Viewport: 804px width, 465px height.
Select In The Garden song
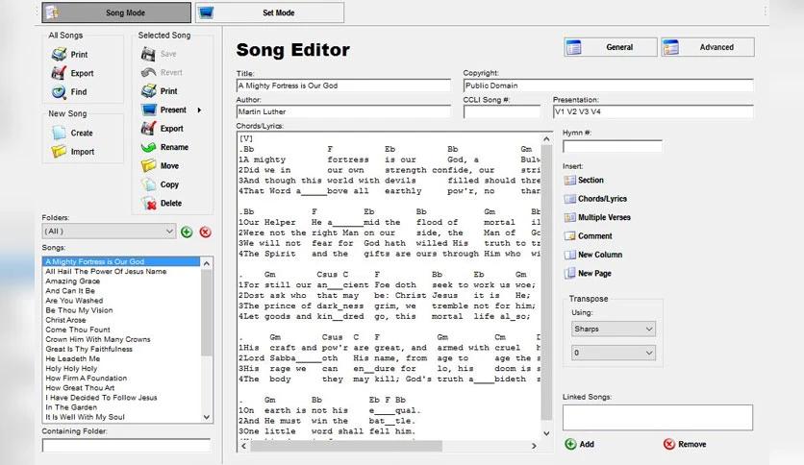pyautogui.click(x=121, y=407)
